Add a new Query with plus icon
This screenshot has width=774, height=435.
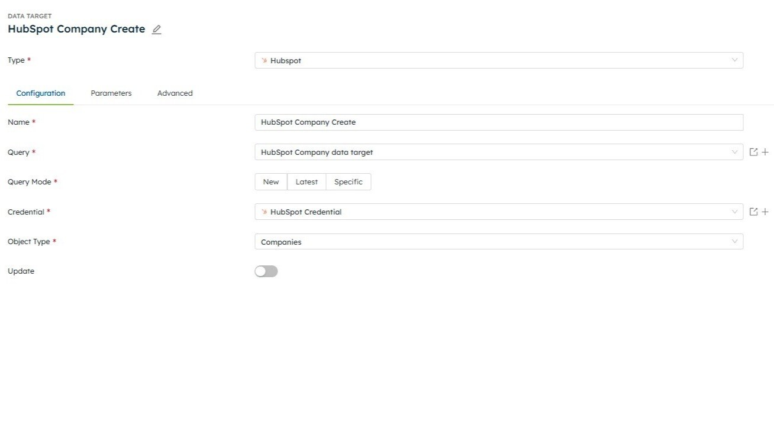765,152
